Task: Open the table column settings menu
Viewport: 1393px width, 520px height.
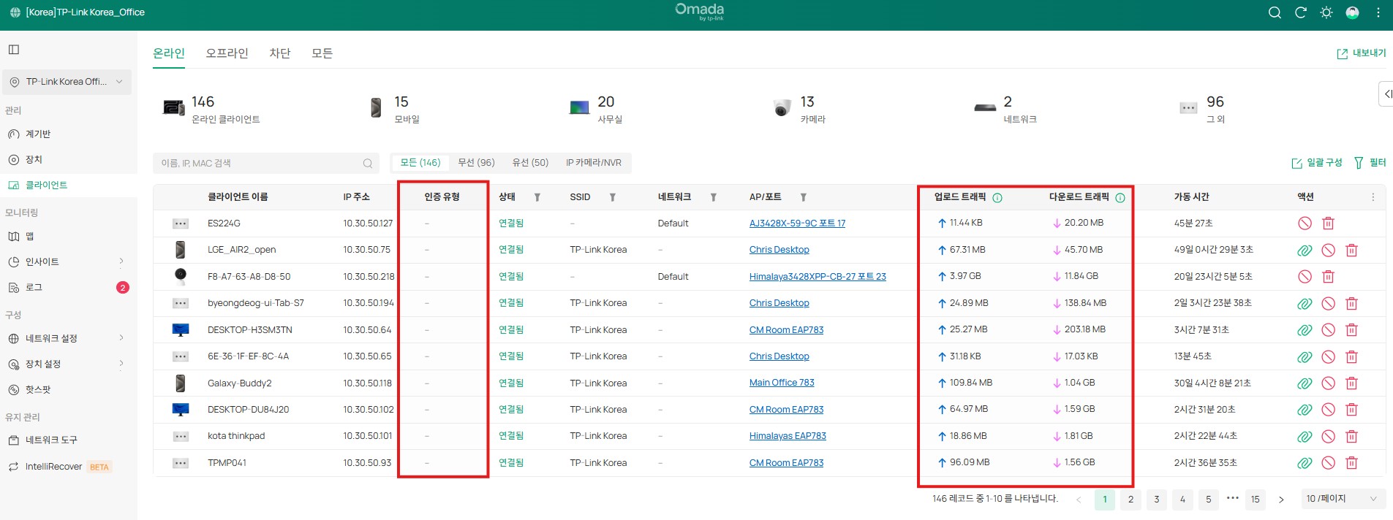Action: [1373, 197]
